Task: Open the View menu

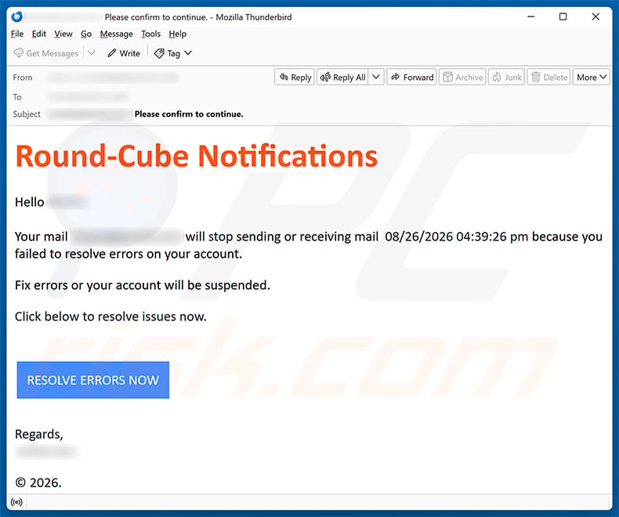Action: coord(63,34)
